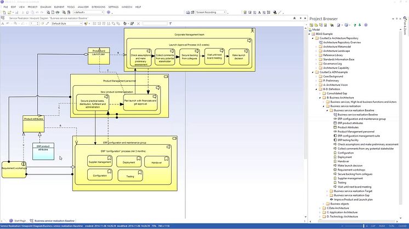409x229 pixels.
Task: Select ERP testing facility tree item
Action: 348,140
